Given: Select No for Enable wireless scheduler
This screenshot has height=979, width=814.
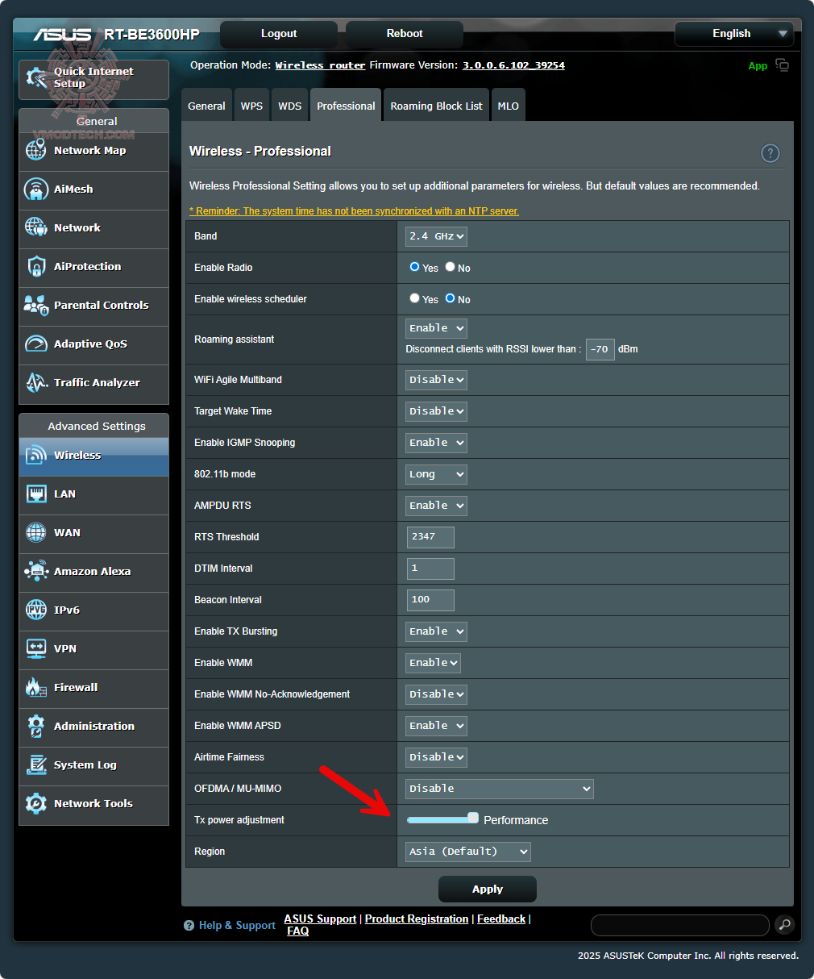Looking at the screenshot, I should [x=450, y=298].
